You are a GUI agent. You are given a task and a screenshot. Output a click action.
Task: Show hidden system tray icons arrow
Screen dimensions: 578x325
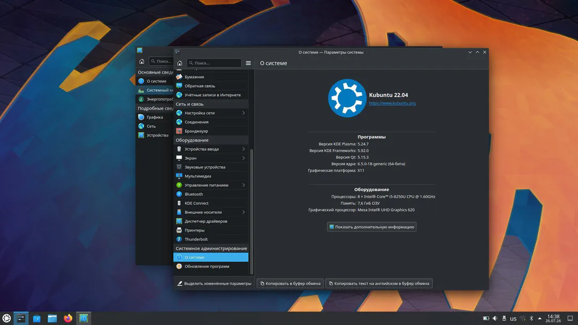click(x=539, y=319)
